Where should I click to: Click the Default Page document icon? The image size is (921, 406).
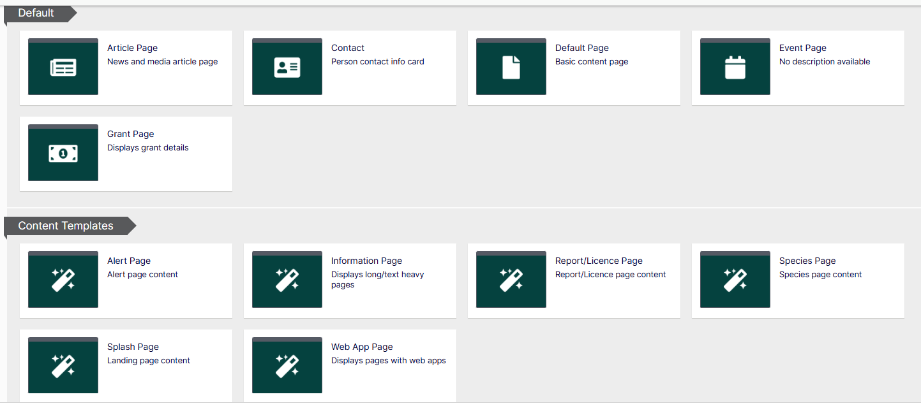511,68
